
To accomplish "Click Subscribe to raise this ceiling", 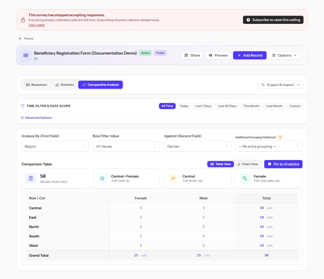I will click(273, 20).
